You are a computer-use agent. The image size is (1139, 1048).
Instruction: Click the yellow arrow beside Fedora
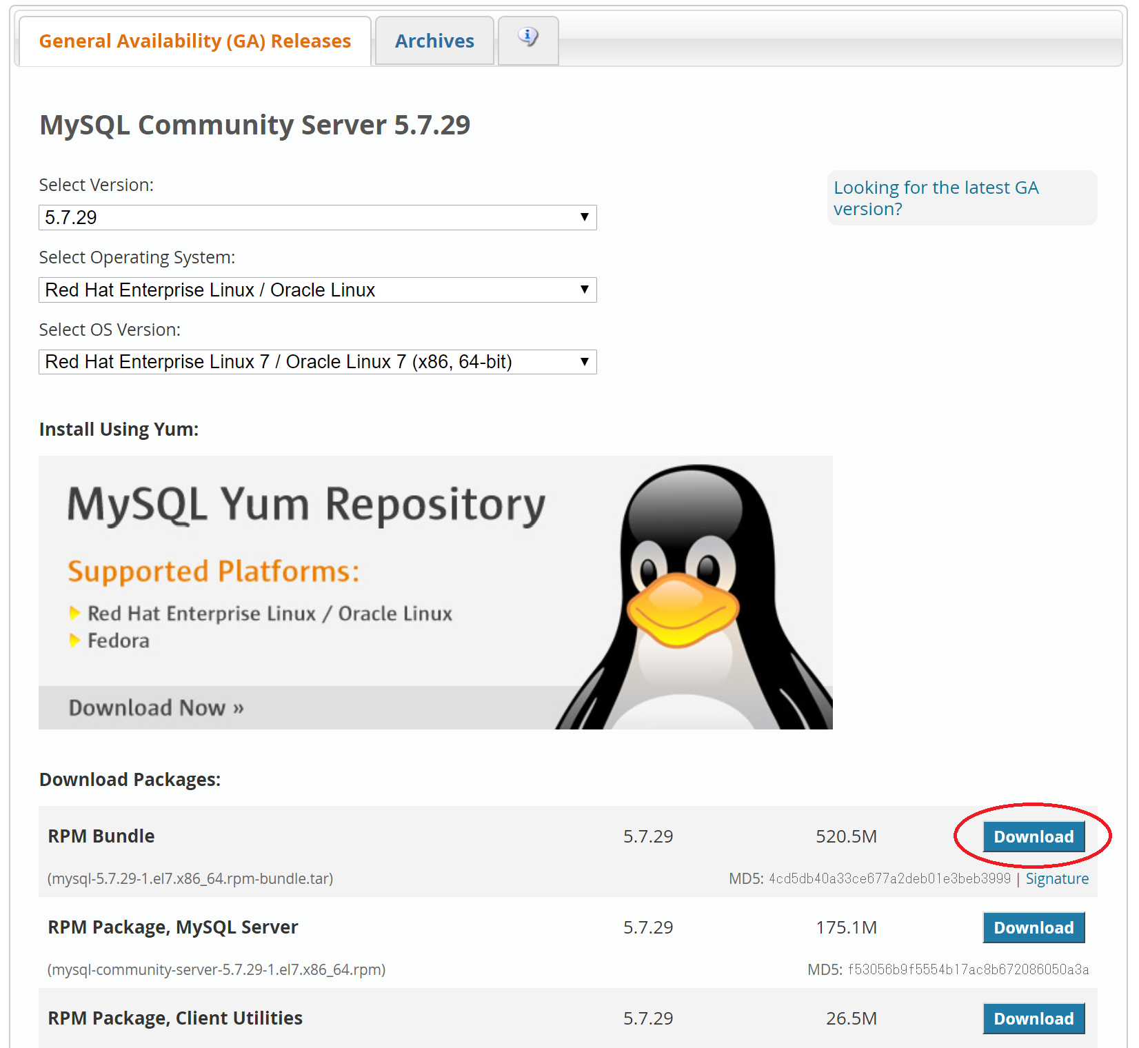point(74,640)
